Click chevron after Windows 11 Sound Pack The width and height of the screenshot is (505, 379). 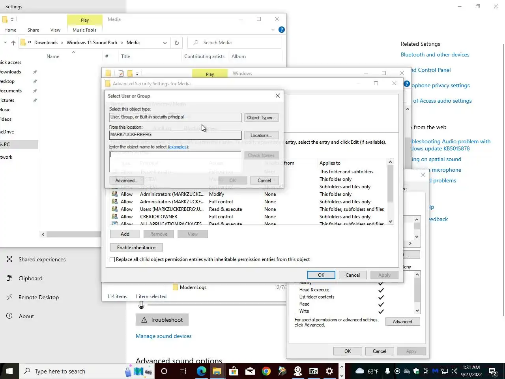tap(122, 43)
